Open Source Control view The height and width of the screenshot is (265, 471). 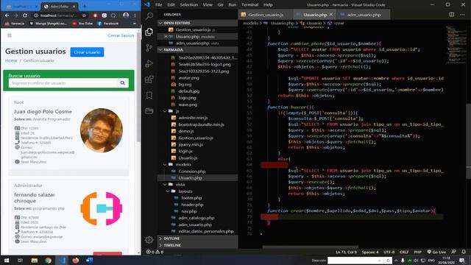coord(149,48)
